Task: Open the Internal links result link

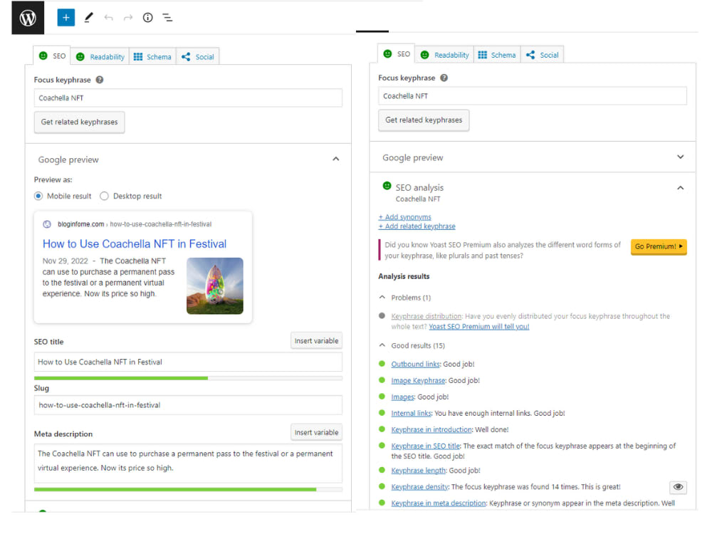Action: coord(411,413)
